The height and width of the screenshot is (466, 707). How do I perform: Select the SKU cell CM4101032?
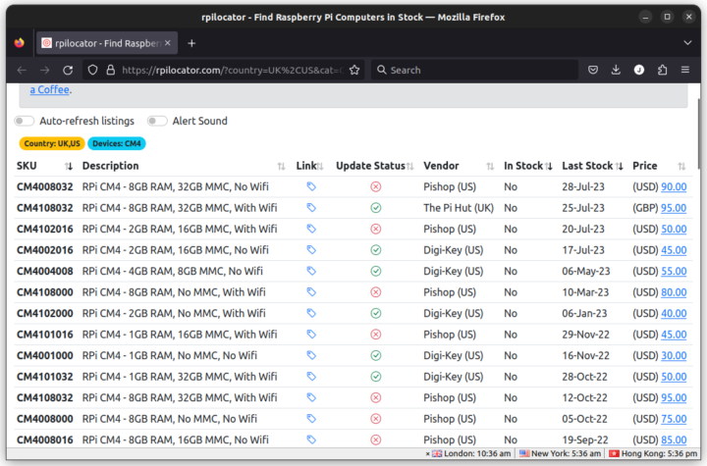click(44, 377)
